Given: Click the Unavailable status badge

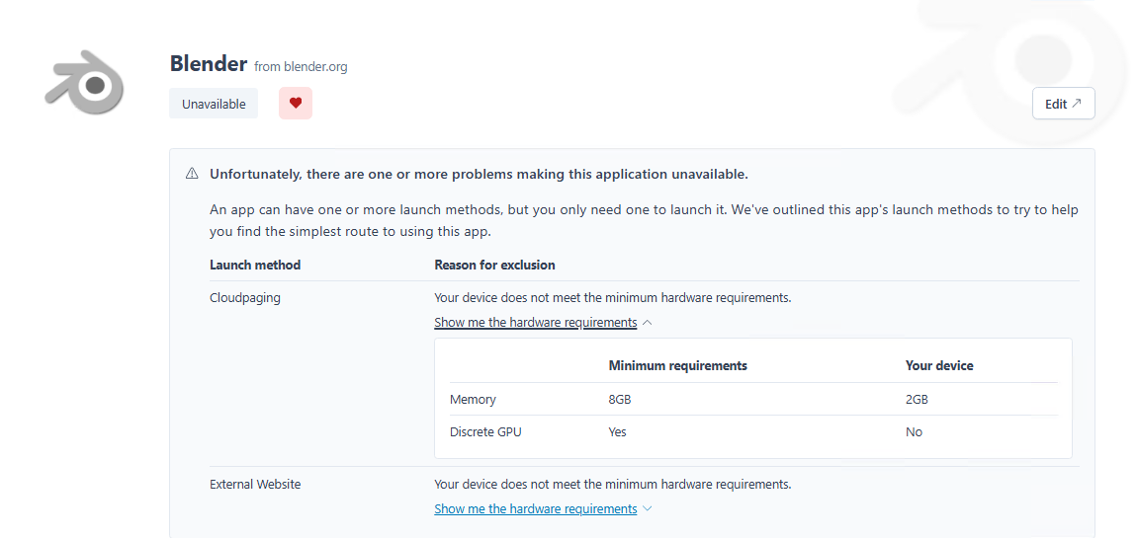Looking at the screenshot, I should click(214, 104).
